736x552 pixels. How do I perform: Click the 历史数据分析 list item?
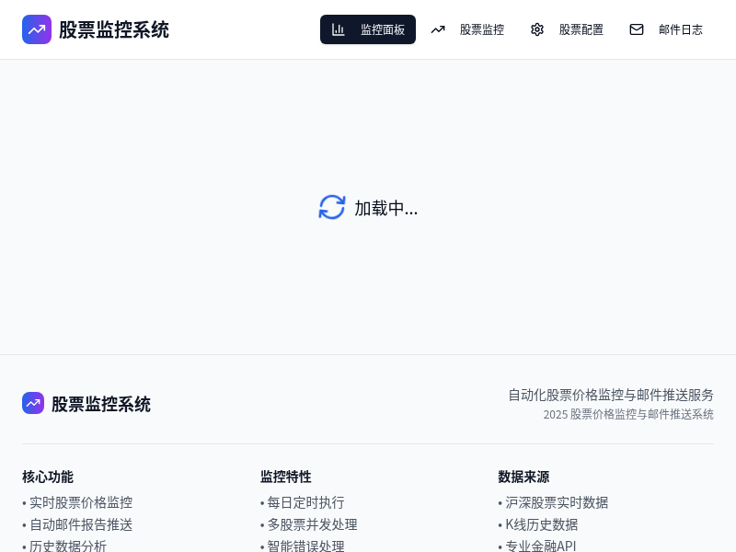click(64, 546)
